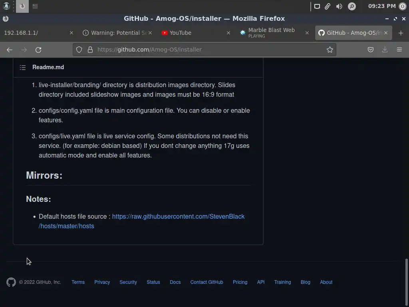Close the GitHub - Amog-OS/installer tab
Screen dimensions: 409x307
(x=386, y=33)
